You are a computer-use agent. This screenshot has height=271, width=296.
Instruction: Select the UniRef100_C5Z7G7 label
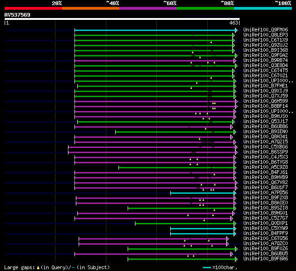(x=265, y=218)
